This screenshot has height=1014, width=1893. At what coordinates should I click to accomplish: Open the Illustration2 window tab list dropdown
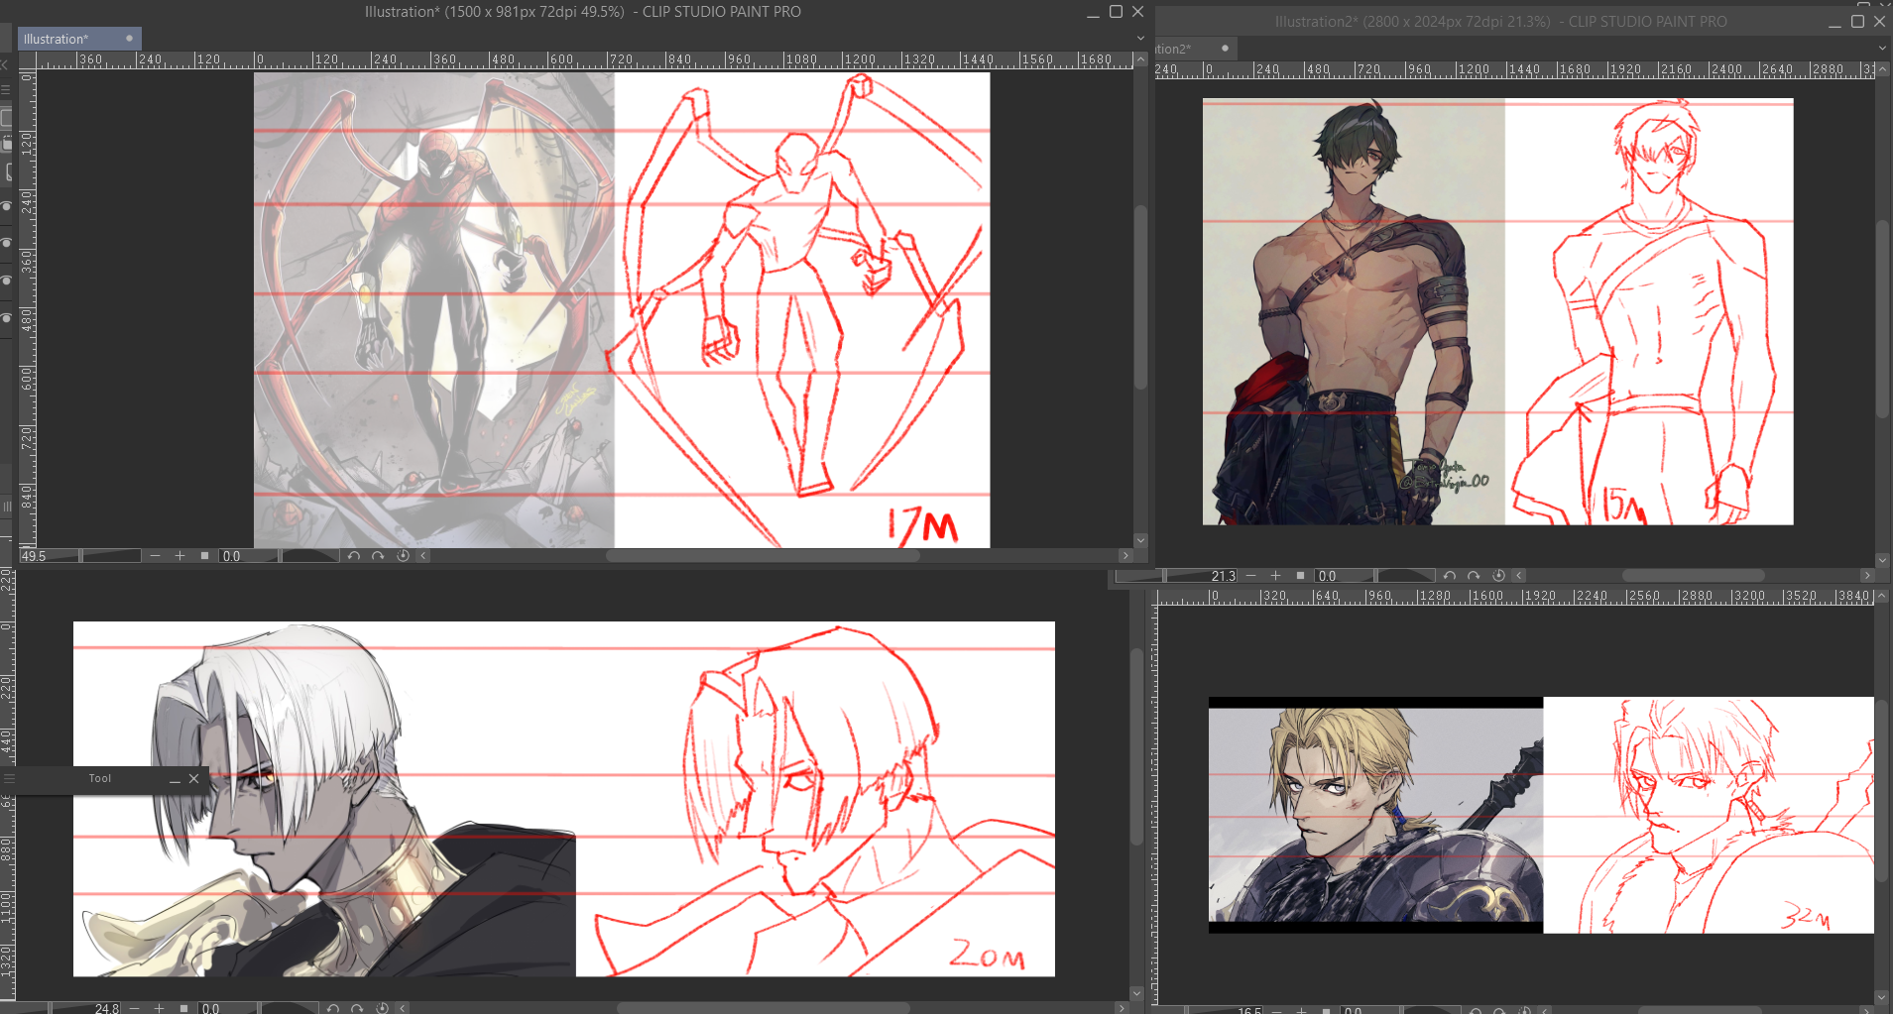click(1882, 49)
